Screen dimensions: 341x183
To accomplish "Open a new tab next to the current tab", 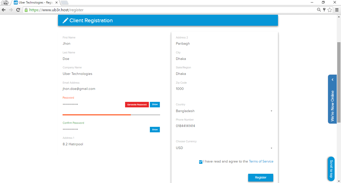I will click(x=65, y=2).
